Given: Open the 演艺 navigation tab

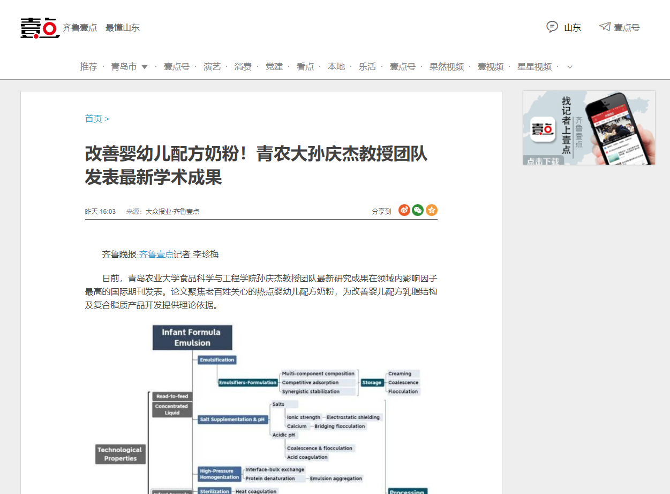Looking at the screenshot, I should point(212,67).
